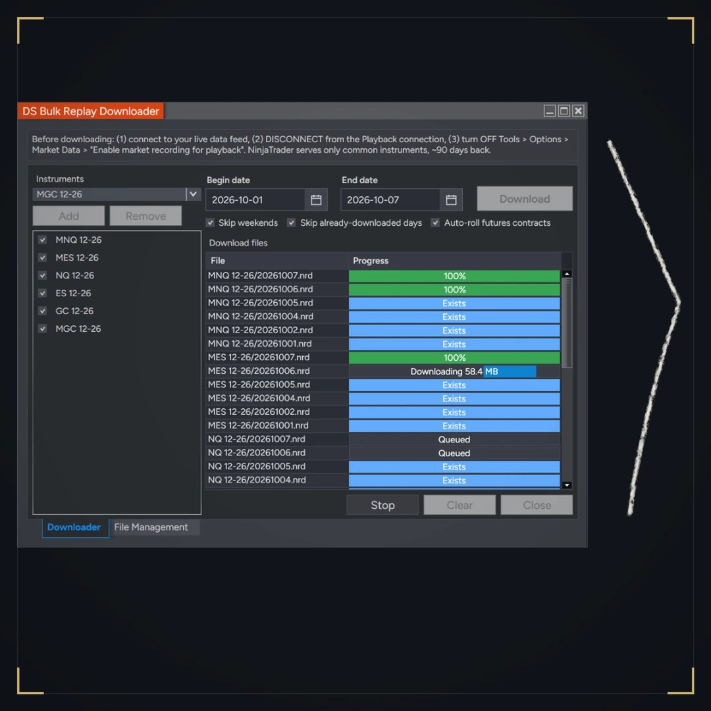Minimize the DS Bulk Replay Downloader window
Screen dimensions: 711x711
(x=550, y=111)
